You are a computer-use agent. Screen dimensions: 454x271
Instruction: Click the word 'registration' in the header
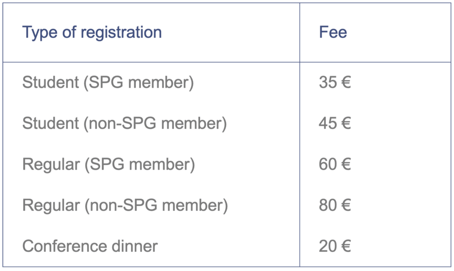point(121,33)
